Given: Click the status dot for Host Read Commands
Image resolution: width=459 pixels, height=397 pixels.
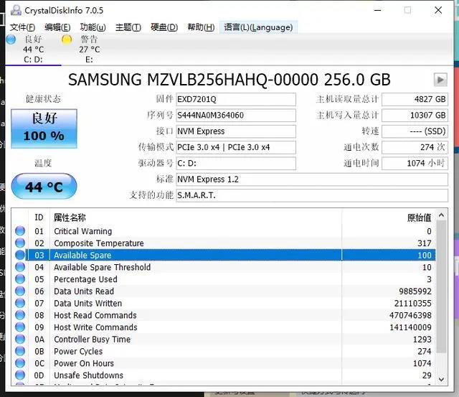Looking at the screenshot, I should (x=20, y=315).
